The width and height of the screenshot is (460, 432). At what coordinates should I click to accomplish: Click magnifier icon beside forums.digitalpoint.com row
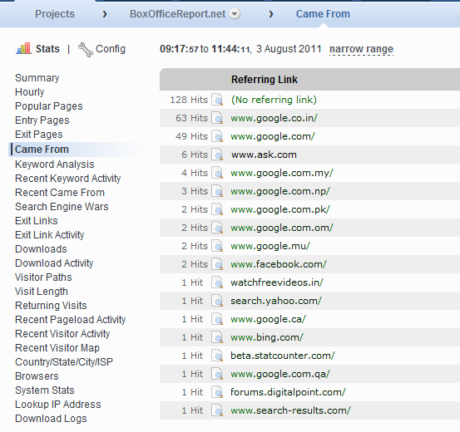pos(217,392)
